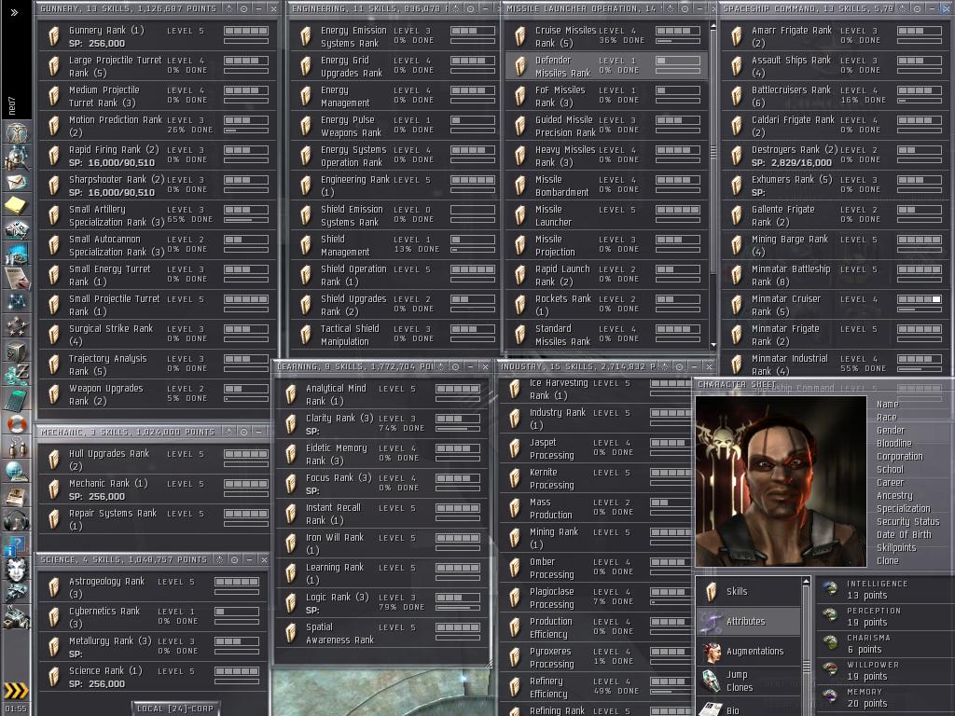This screenshot has height=716, width=955.
Task: Click the character sheet tab list scroll-up arrow
Action: click(x=806, y=582)
